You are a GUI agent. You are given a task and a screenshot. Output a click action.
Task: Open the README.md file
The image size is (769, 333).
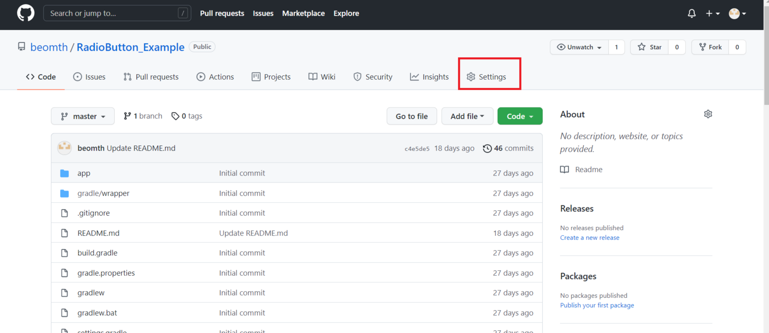click(x=98, y=233)
